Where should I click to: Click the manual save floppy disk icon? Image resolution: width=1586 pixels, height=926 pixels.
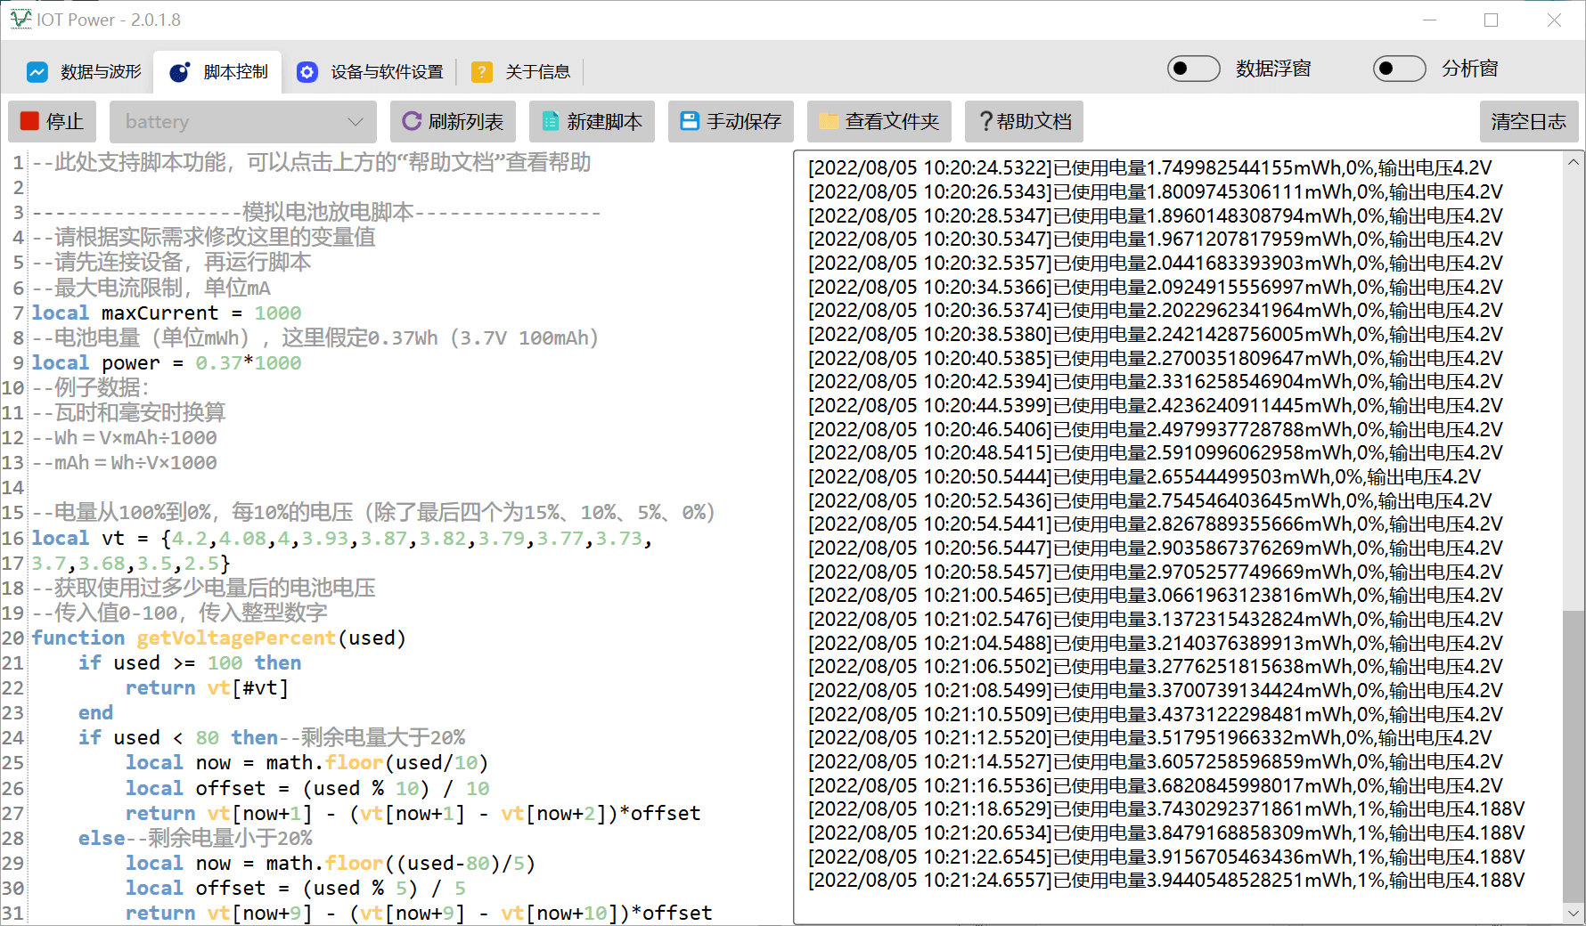click(690, 121)
